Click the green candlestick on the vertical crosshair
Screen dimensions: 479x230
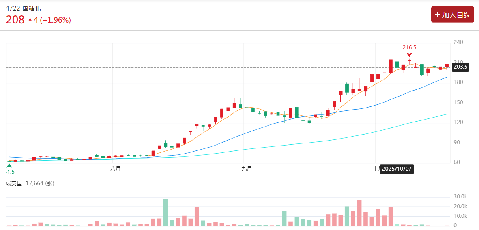tap(397, 64)
